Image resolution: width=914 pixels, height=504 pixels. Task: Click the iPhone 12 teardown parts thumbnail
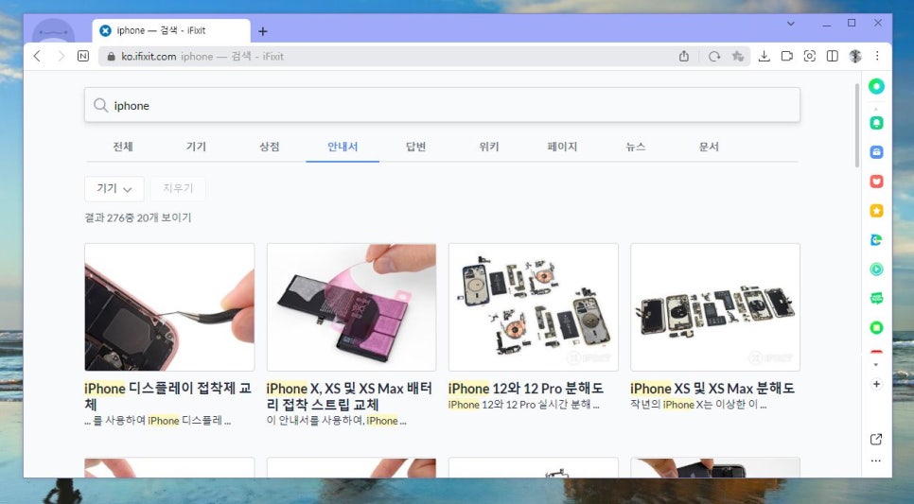click(x=534, y=307)
